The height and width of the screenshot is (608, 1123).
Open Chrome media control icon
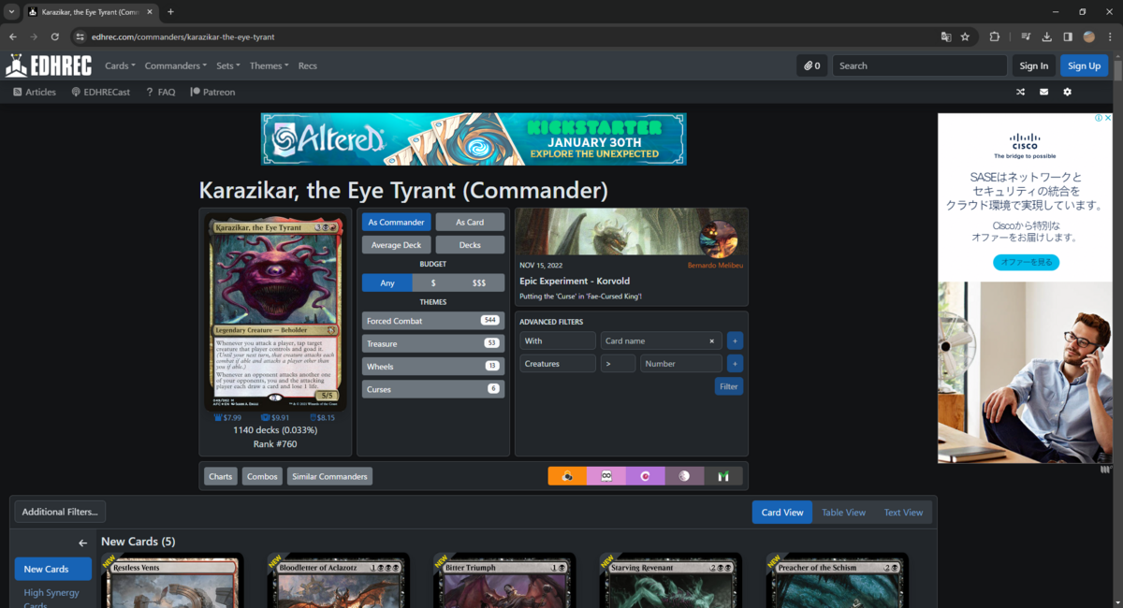tap(1026, 36)
